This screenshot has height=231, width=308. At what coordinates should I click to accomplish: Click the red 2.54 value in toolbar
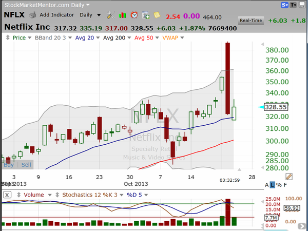click(x=173, y=17)
